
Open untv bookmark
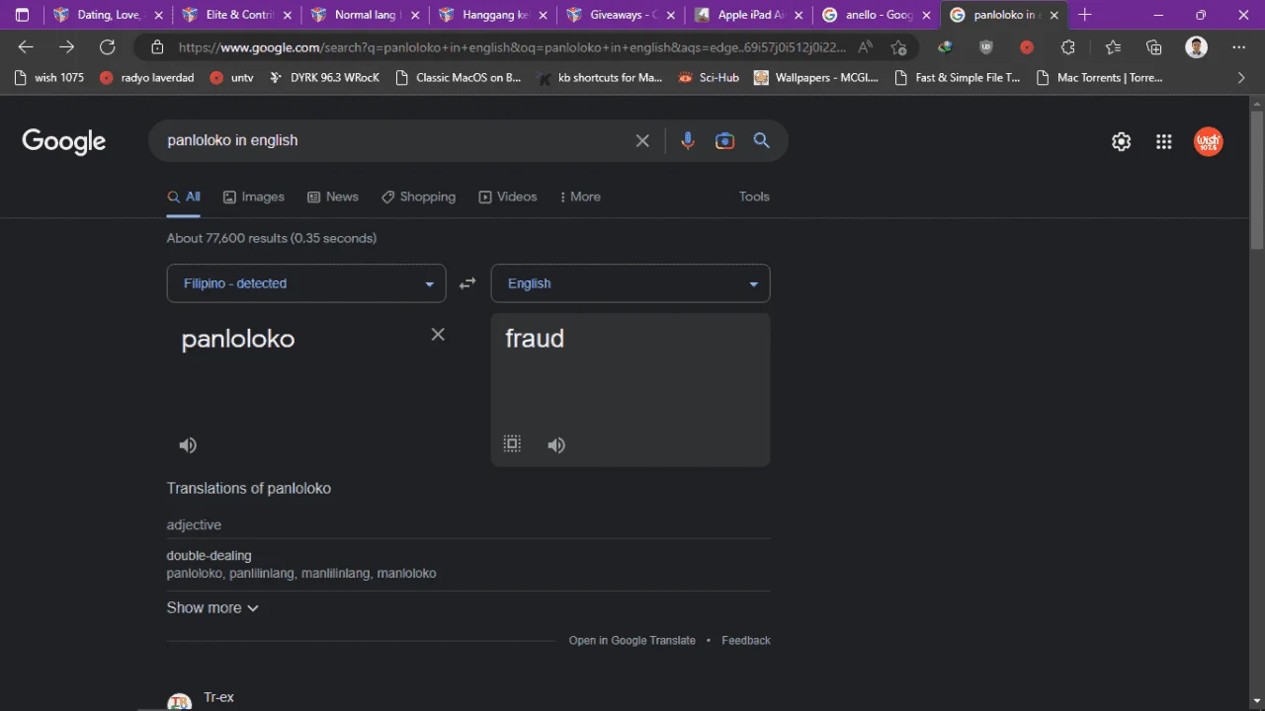(232, 77)
